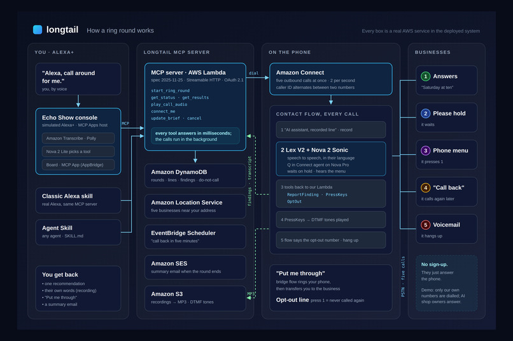Click the "it waits" caption

click(x=428, y=124)
